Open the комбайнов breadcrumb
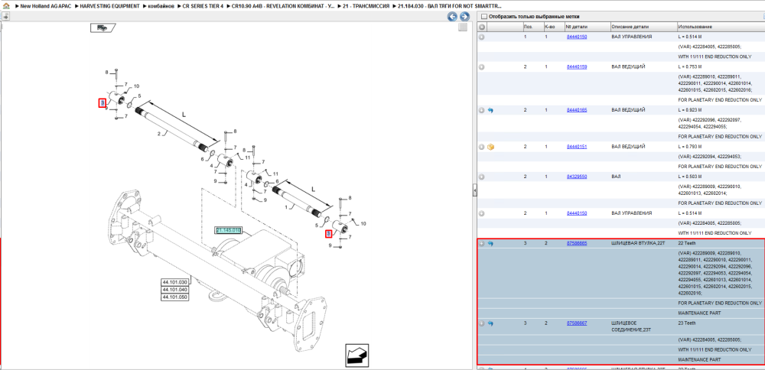This screenshot has width=765, height=370. [161, 6]
